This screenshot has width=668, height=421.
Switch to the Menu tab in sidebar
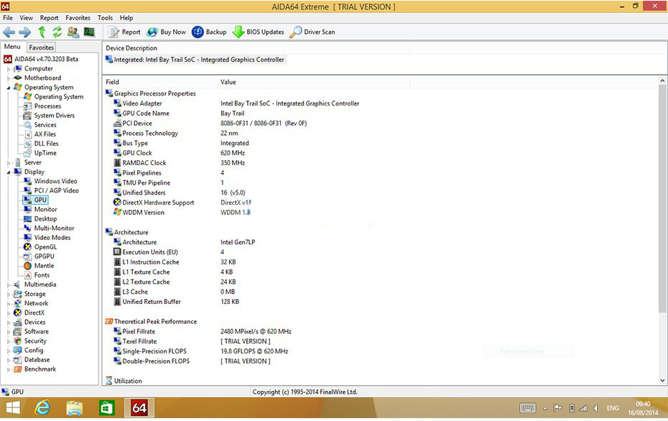click(x=12, y=47)
